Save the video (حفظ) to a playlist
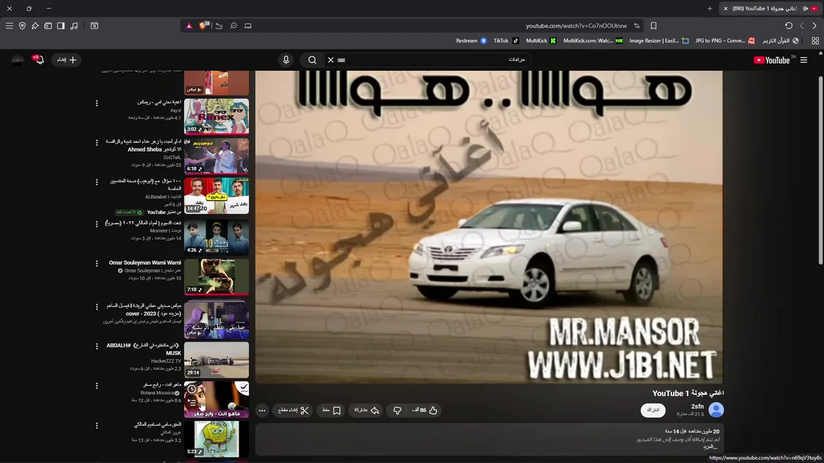 331,410
